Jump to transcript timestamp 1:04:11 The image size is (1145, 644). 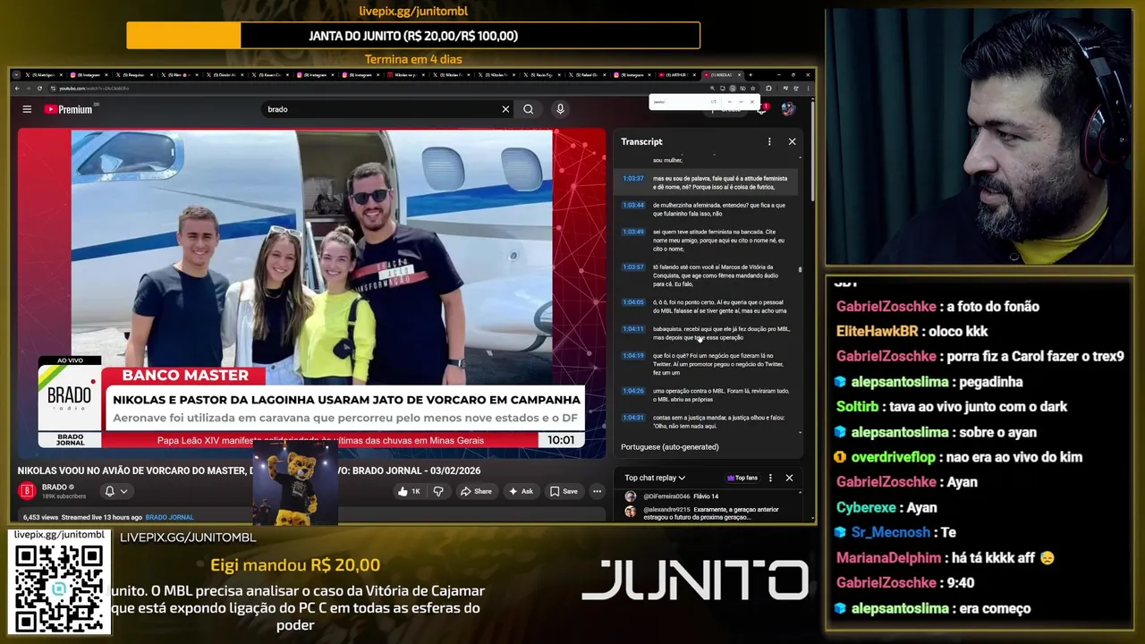point(633,329)
